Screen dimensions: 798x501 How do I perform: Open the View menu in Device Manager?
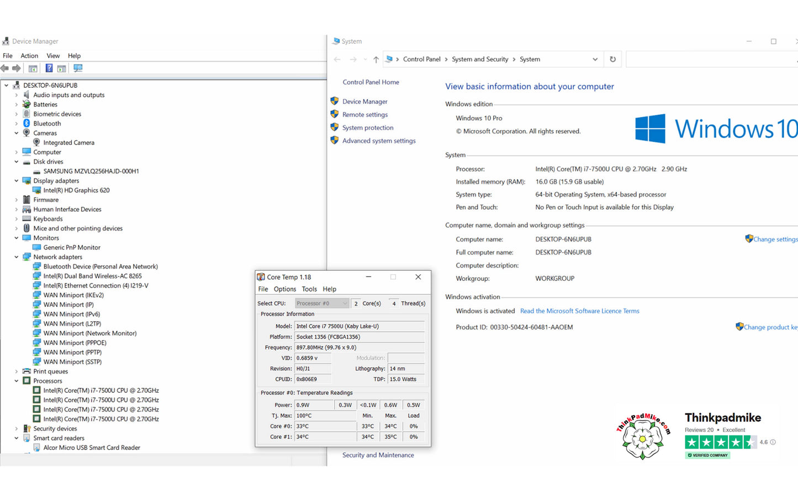pos(53,56)
